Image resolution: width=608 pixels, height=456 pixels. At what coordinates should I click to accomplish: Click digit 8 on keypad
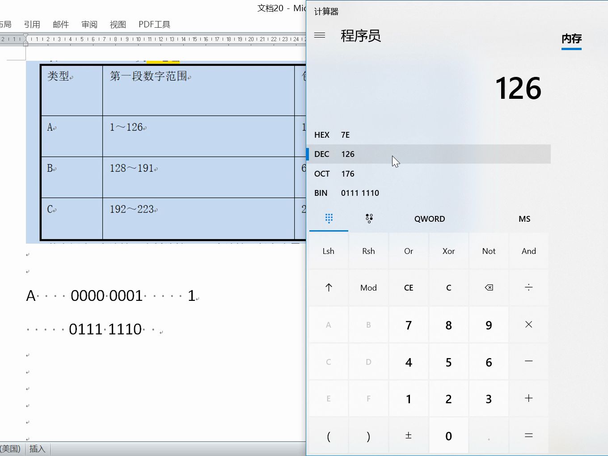pyautogui.click(x=448, y=325)
